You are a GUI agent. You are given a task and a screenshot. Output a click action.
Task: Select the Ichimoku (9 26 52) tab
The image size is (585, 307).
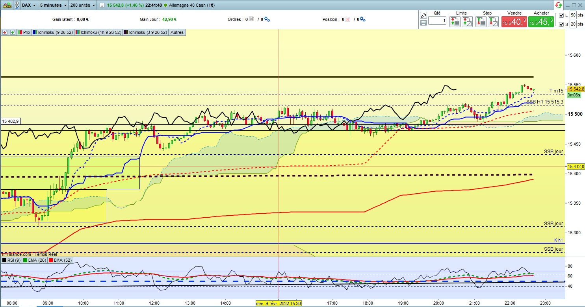(x=53, y=32)
